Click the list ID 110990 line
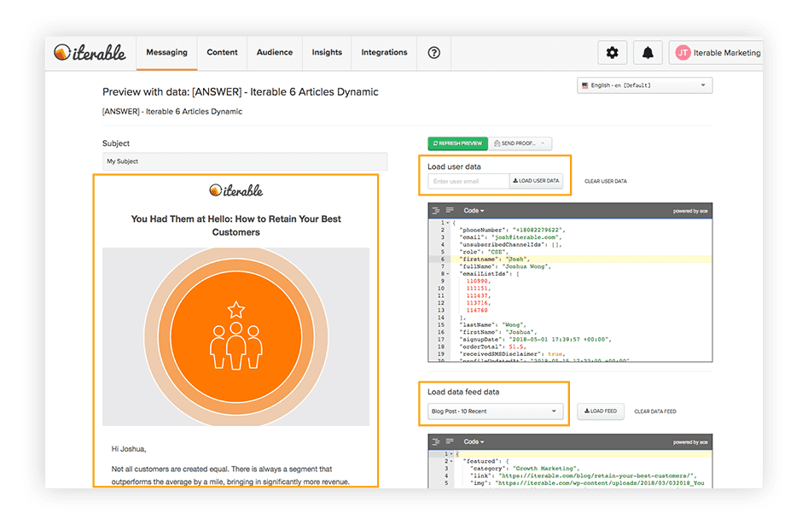The height and width of the screenshot is (531, 808). point(478,281)
